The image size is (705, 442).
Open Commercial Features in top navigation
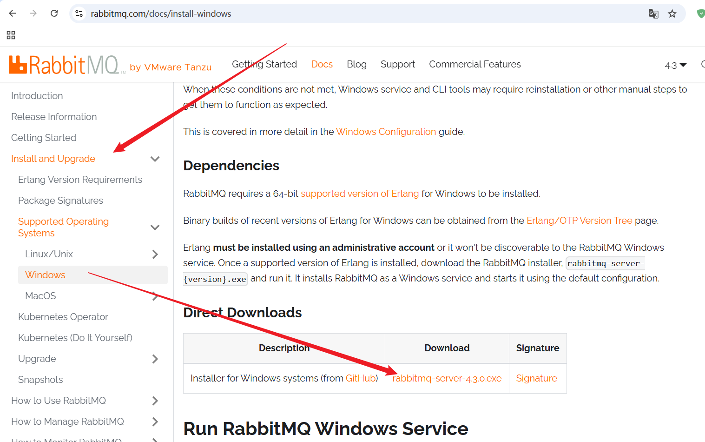475,64
